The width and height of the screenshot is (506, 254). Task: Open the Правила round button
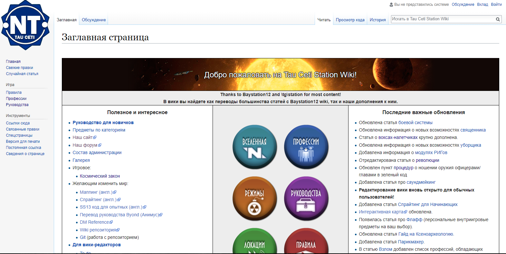point(306,240)
